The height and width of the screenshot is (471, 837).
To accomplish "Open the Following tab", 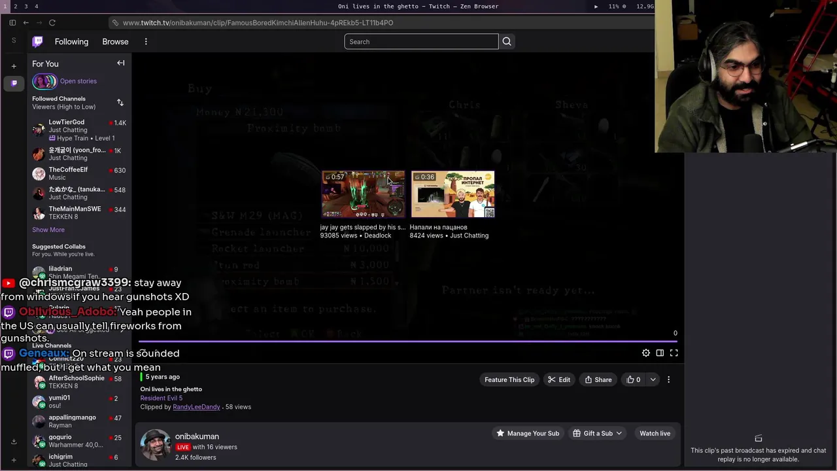I will coord(71,41).
